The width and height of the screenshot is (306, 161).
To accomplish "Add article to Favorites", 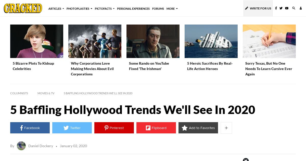I will (198, 128).
